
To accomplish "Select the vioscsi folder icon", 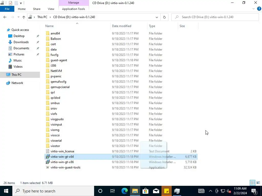I will click(x=48, y=135).
